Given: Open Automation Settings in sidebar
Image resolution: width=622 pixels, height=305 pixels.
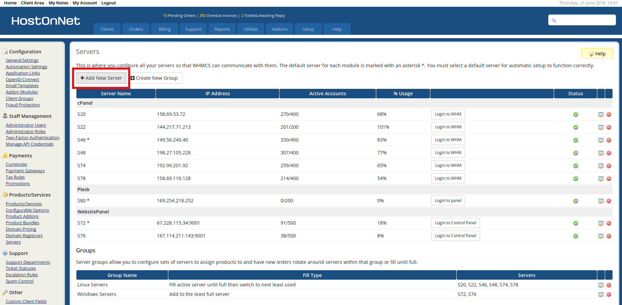Looking at the screenshot, I should [x=26, y=67].
